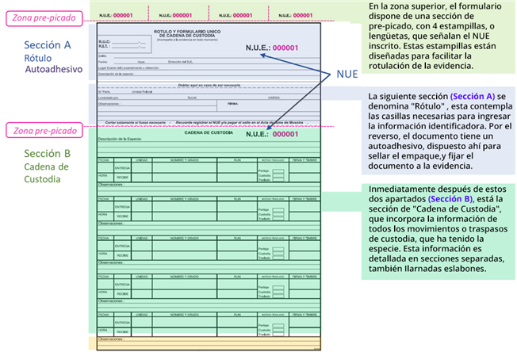Viewport: 517px width, 356px height.
Task: Click the paragraph starting 'La siguiente sección'
Action: (x=440, y=131)
